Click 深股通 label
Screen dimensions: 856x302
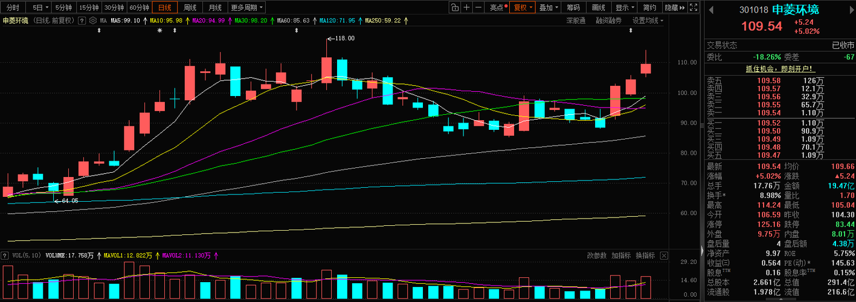click(x=576, y=21)
